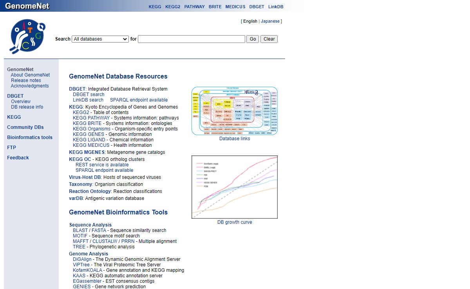Open the DB growth curve chart thumbnail
Viewport: 470px width, 289px height.
click(235, 187)
